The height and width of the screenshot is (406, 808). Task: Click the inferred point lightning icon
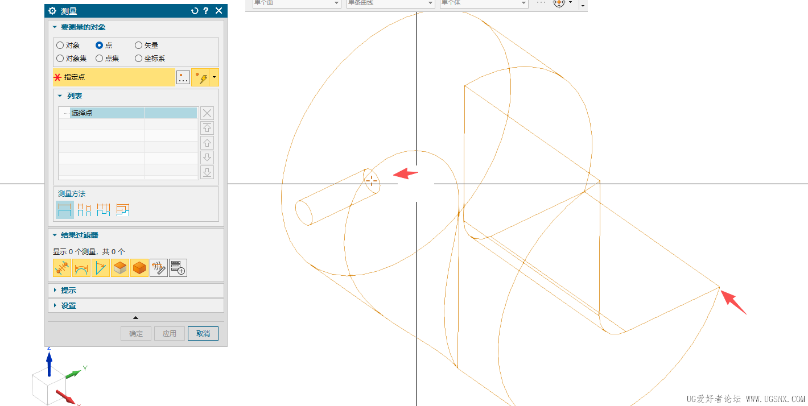pyautogui.click(x=201, y=77)
